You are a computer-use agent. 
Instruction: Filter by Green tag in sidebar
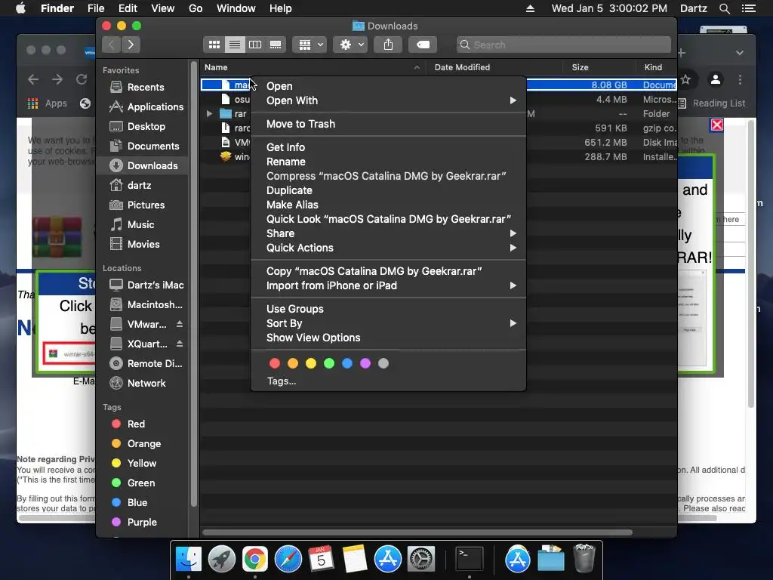(143, 483)
